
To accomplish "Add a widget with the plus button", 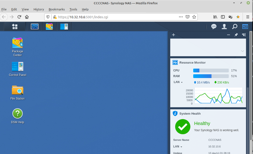I will (x=173, y=35).
